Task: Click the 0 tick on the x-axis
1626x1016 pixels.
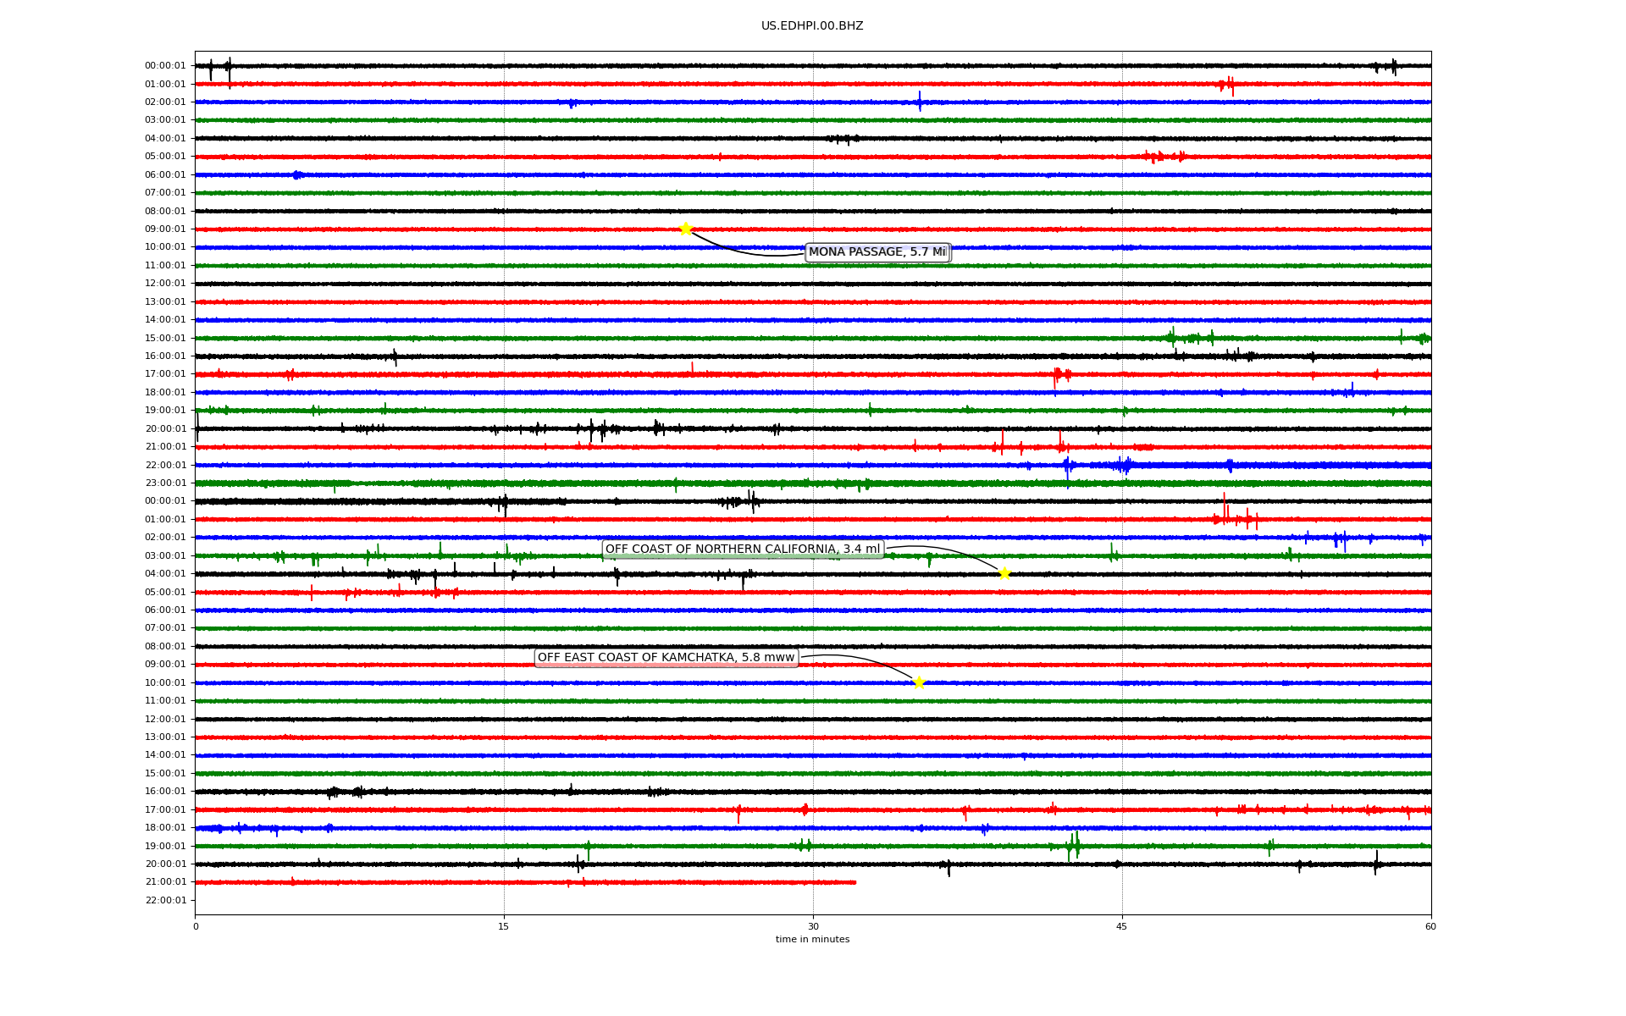Action: 196,926
